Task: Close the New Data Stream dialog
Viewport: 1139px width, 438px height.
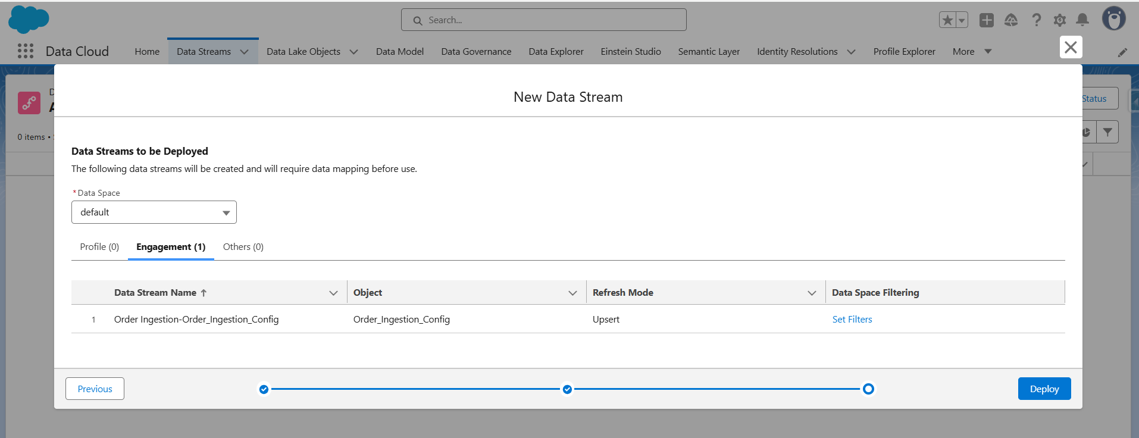Action: click(x=1071, y=47)
